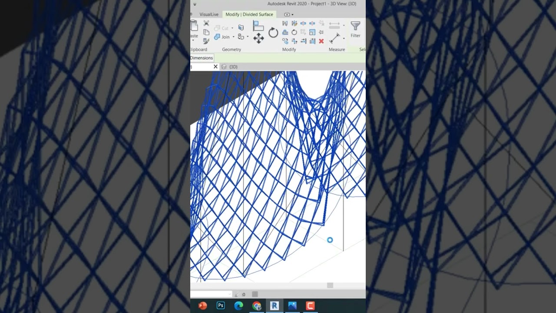The height and width of the screenshot is (313, 556).
Task: Click the Revit taskbar icon
Action: tap(274, 306)
